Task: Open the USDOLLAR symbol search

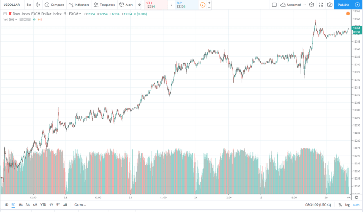Action: tap(11, 5)
